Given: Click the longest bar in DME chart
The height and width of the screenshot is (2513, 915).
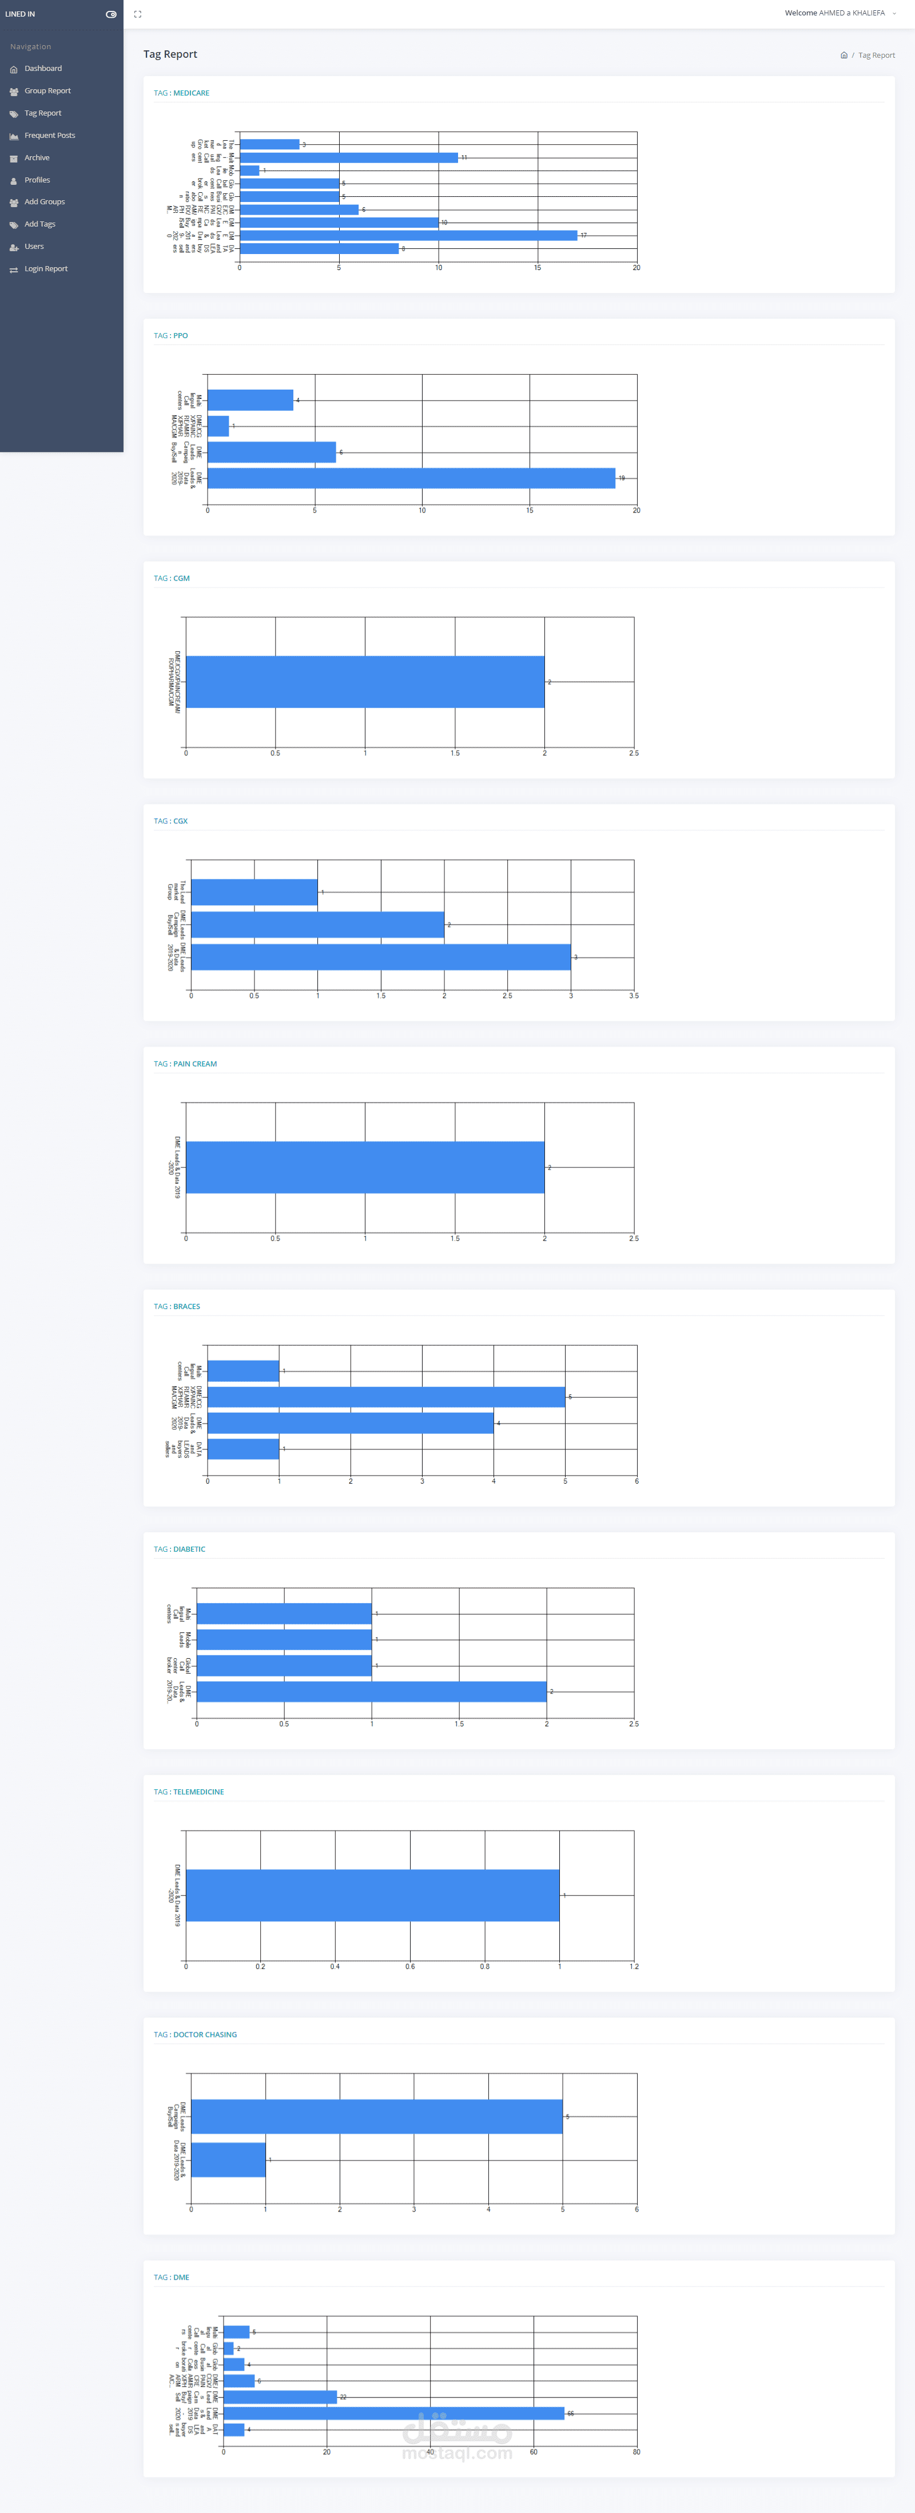Looking at the screenshot, I should (x=394, y=2413).
